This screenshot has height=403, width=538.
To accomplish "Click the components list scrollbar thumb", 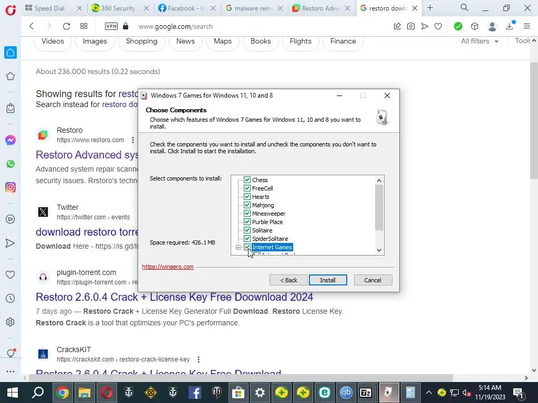I will coord(379,208).
